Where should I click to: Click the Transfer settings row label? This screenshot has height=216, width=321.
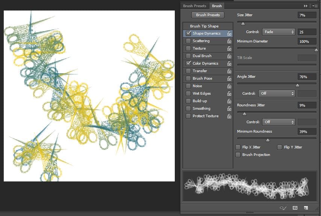point(200,71)
